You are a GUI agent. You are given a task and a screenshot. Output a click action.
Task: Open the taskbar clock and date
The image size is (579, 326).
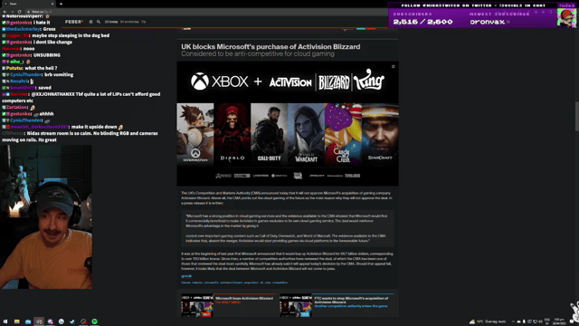point(559,321)
